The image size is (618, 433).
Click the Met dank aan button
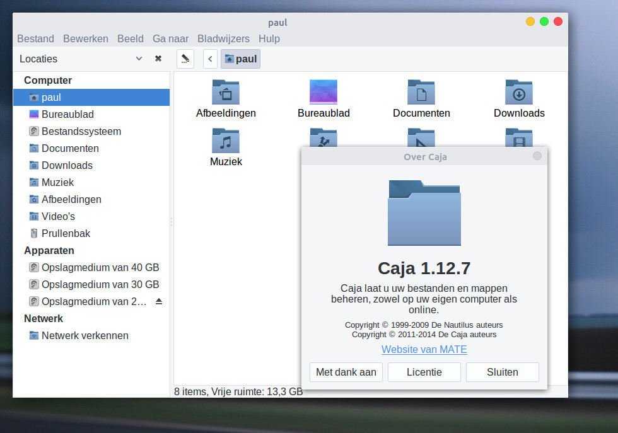pos(346,372)
